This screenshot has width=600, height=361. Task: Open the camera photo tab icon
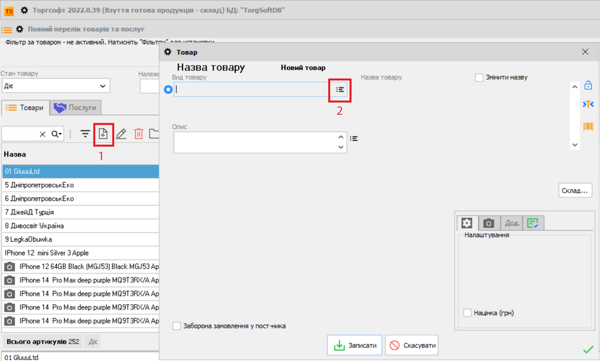tap(489, 223)
